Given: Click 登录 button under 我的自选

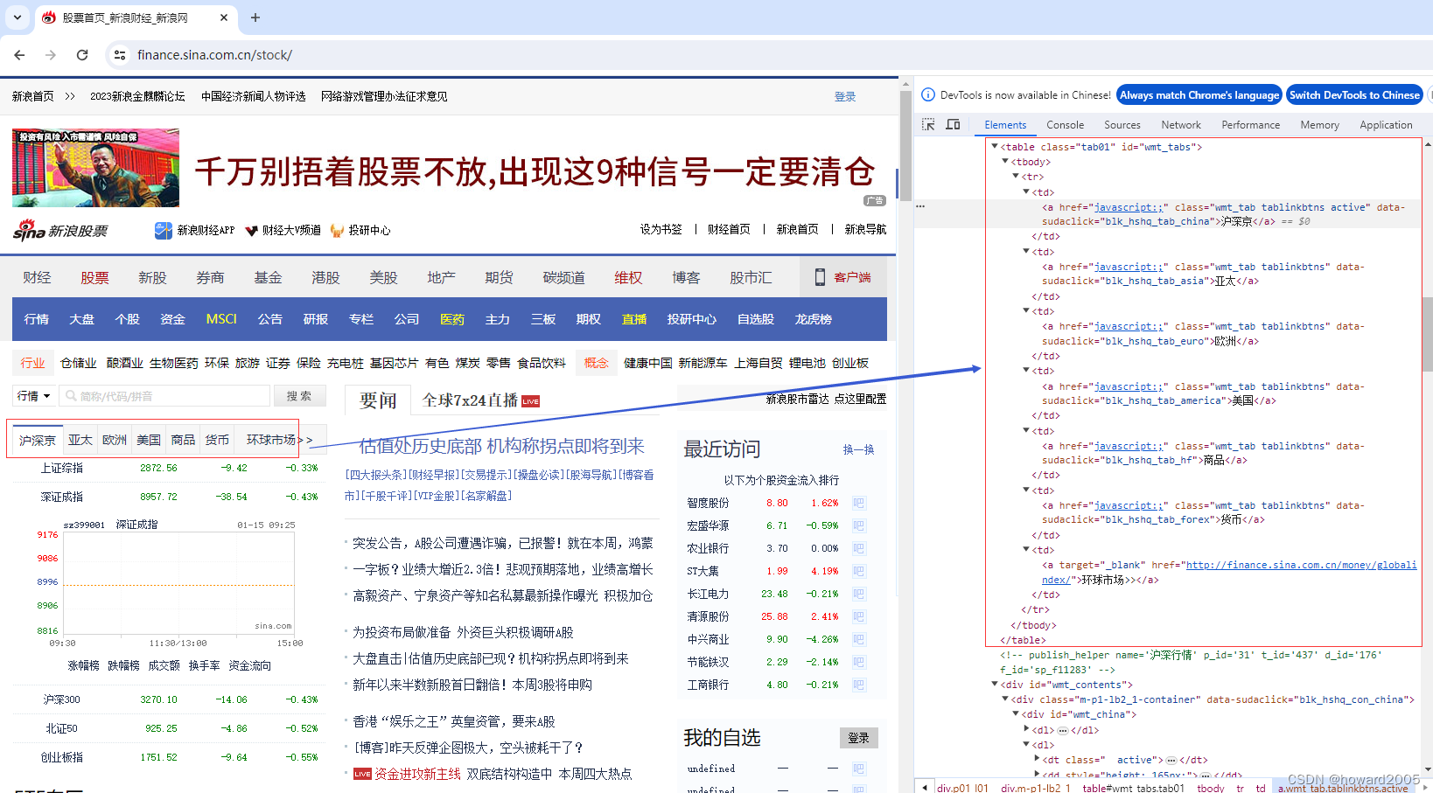Looking at the screenshot, I should (x=858, y=738).
